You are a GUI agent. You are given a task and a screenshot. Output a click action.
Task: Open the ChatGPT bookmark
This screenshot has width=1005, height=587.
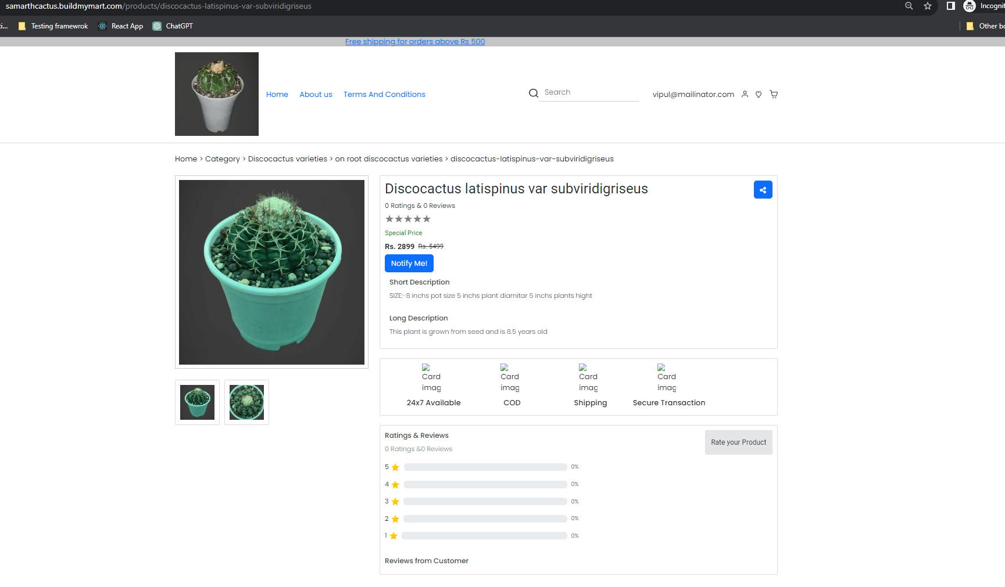(x=173, y=26)
